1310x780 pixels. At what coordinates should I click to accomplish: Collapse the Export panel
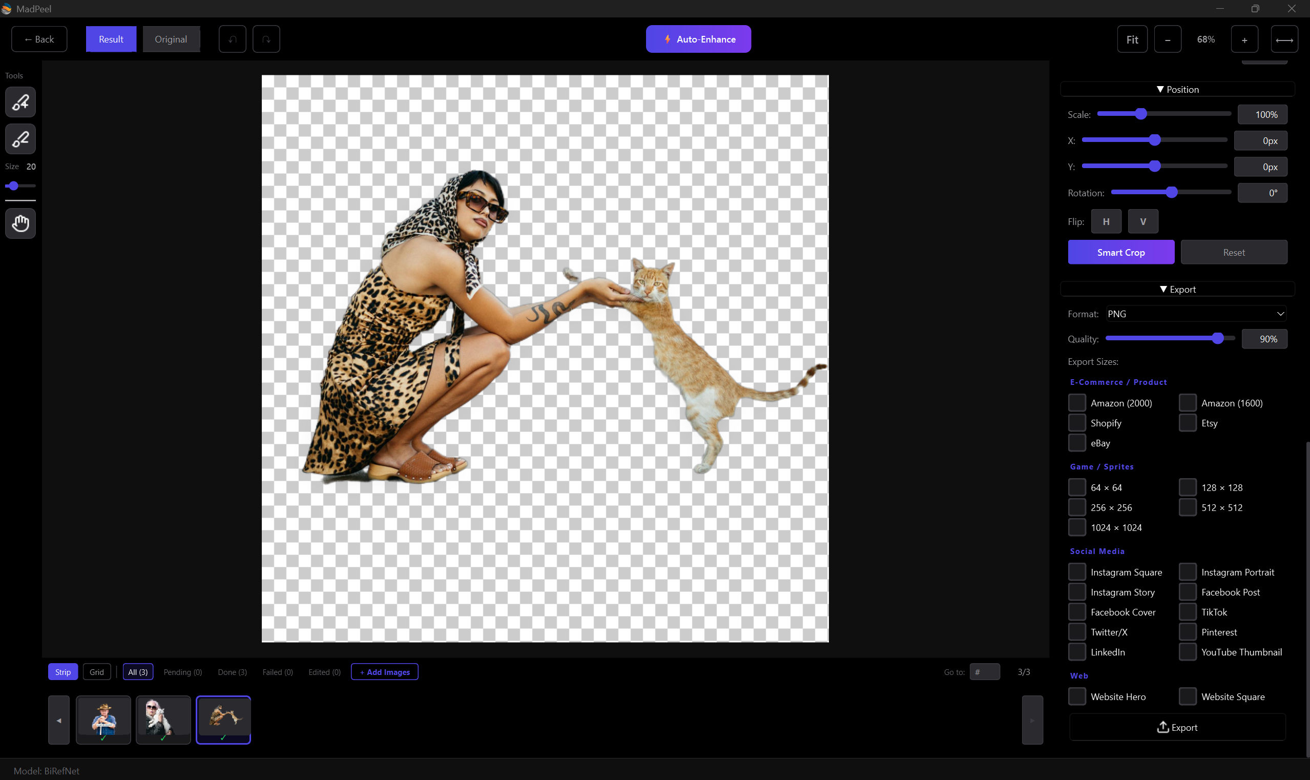1177,289
